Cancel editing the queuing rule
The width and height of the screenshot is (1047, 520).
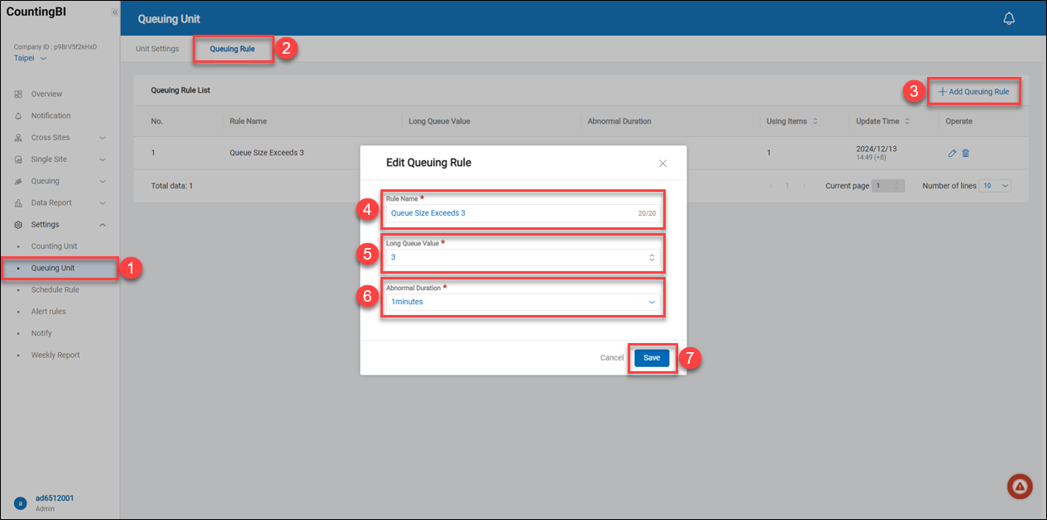tap(611, 358)
